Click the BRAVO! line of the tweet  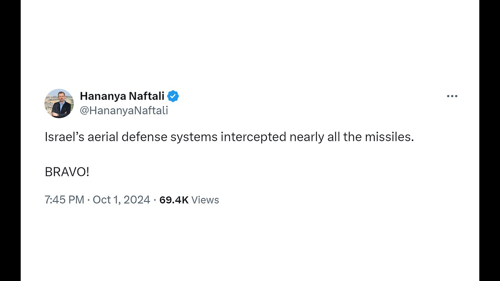click(x=67, y=172)
